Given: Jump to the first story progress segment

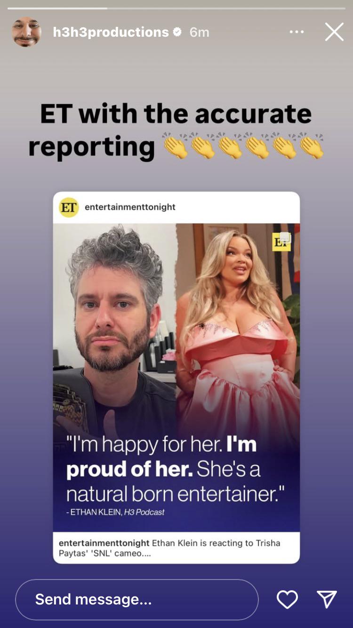Looking at the screenshot, I should pyautogui.click(x=57, y=8).
